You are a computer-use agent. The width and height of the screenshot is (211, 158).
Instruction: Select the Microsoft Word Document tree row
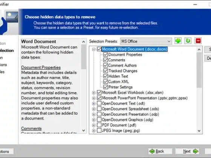click(x=135, y=49)
